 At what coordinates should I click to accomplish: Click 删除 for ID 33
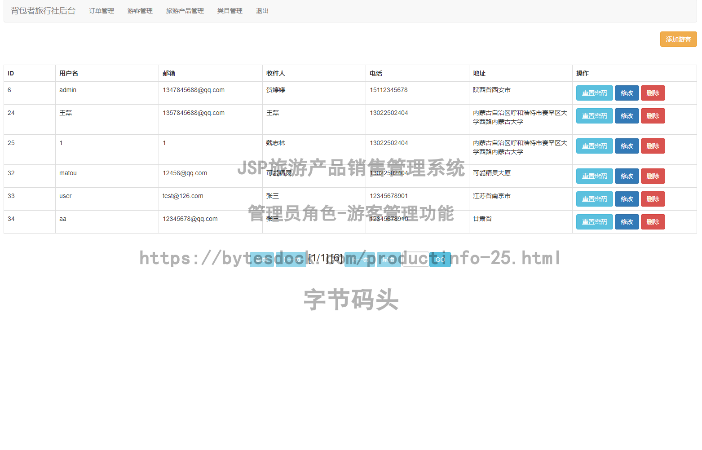653,199
